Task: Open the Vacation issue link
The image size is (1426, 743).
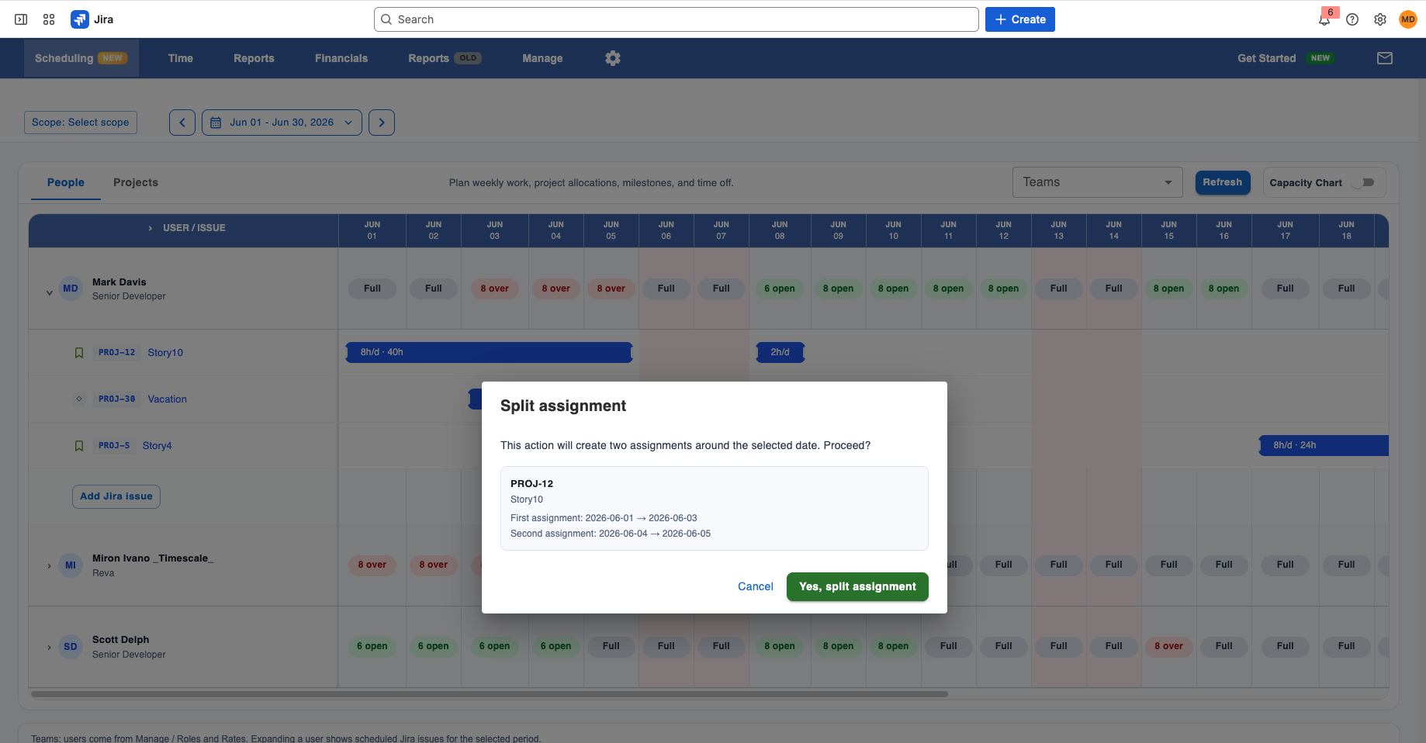Action: coord(168,399)
